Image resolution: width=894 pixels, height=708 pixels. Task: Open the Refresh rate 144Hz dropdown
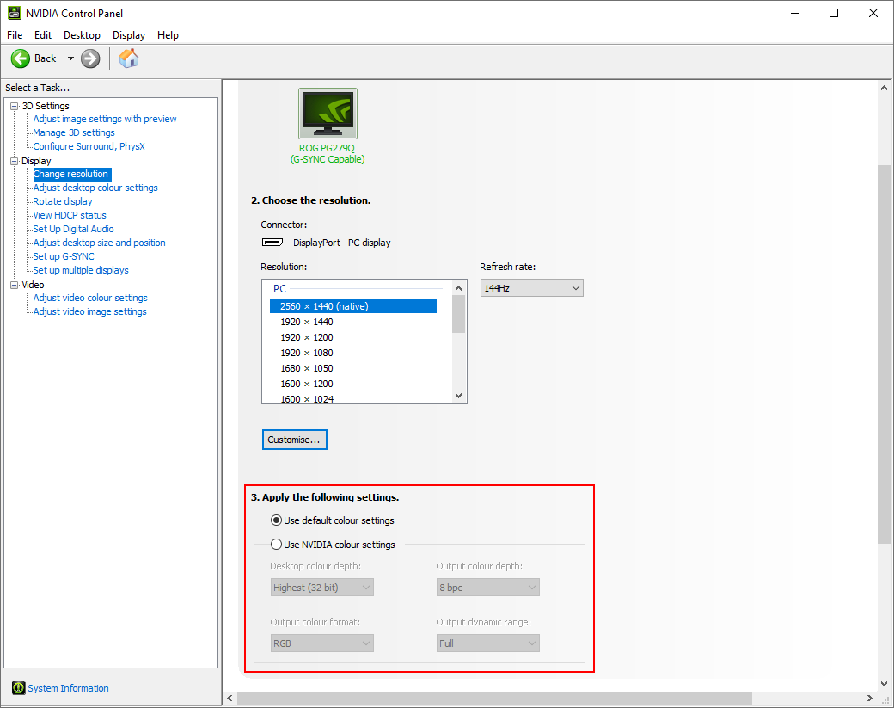(x=531, y=288)
